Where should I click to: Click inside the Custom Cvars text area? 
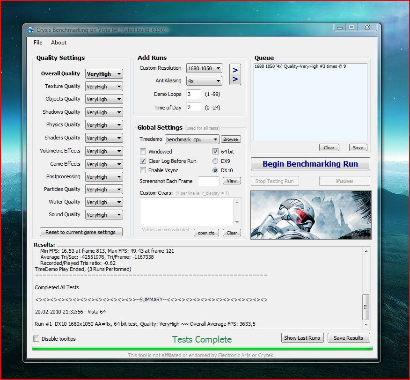tap(187, 212)
